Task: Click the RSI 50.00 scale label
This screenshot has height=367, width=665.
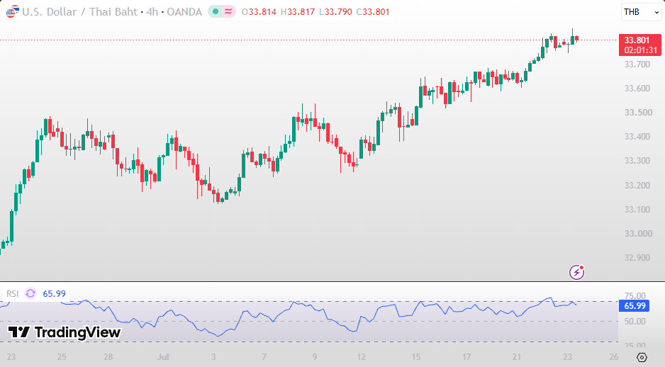Action: coord(635,321)
